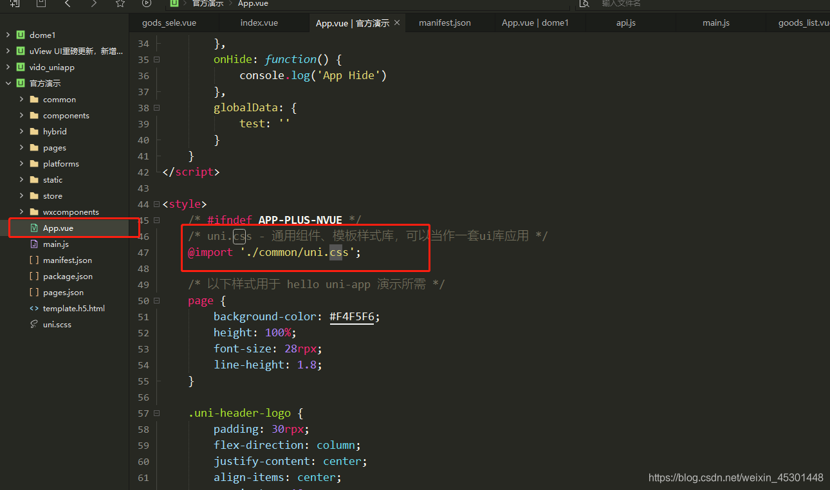Screen dimensions: 830x490
Task: Click the App.vue file name in tree
Action: point(58,228)
